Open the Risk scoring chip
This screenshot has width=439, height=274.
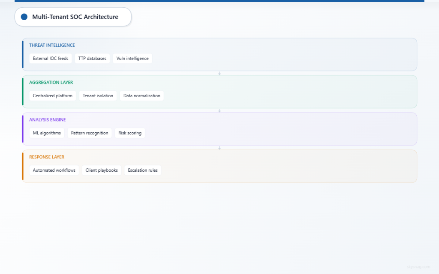[x=130, y=133]
